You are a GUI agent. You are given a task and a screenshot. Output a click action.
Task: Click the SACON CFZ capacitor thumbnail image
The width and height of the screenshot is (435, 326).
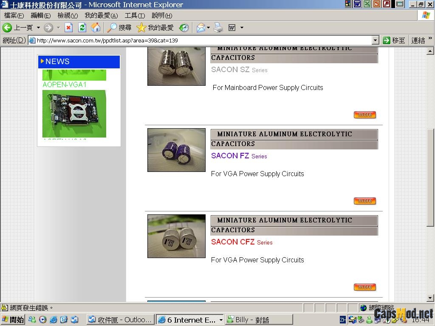[x=176, y=236]
